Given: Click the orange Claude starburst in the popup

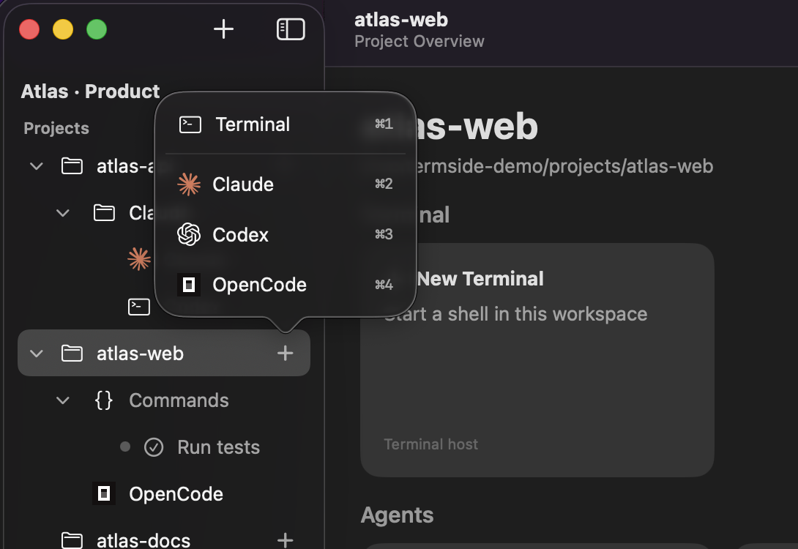Looking at the screenshot, I should pyautogui.click(x=189, y=184).
